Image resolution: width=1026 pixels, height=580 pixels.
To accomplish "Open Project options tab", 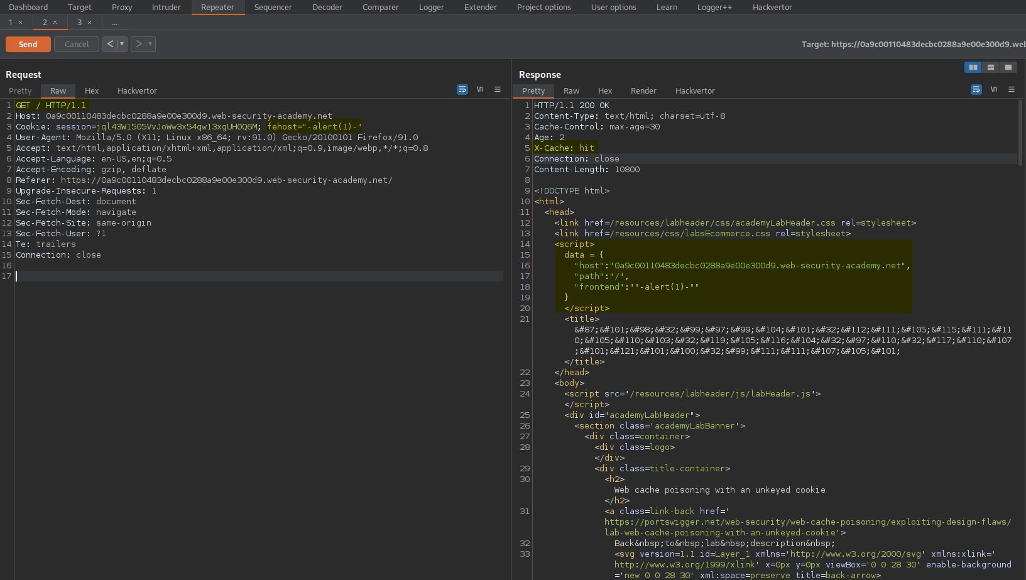I will [544, 8].
